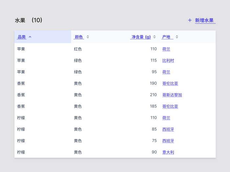The width and height of the screenshot is (230, 172).
Task: Sort by the 净含量 (g) header
Action: (141, 37)
